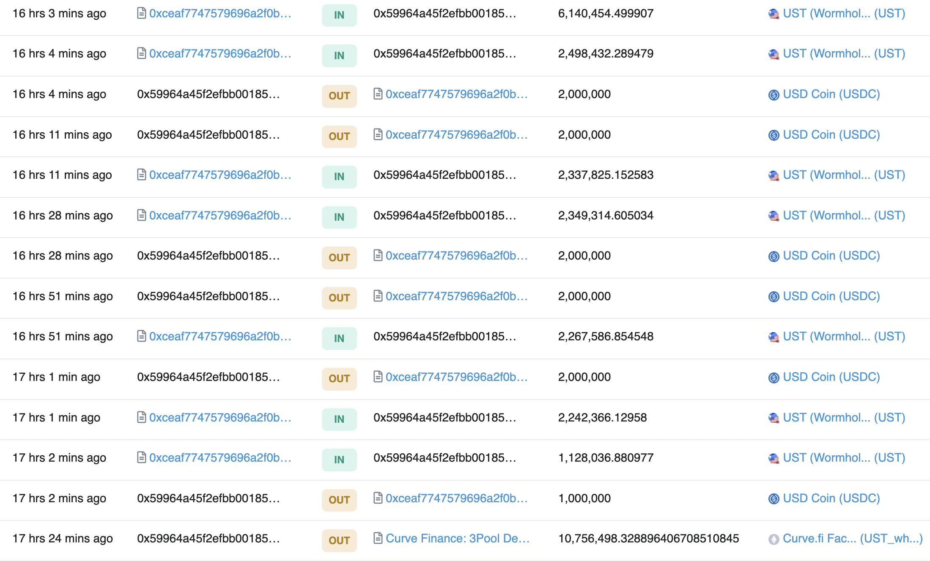Click contract icon in the 1,128,036.880977 row

142,457
